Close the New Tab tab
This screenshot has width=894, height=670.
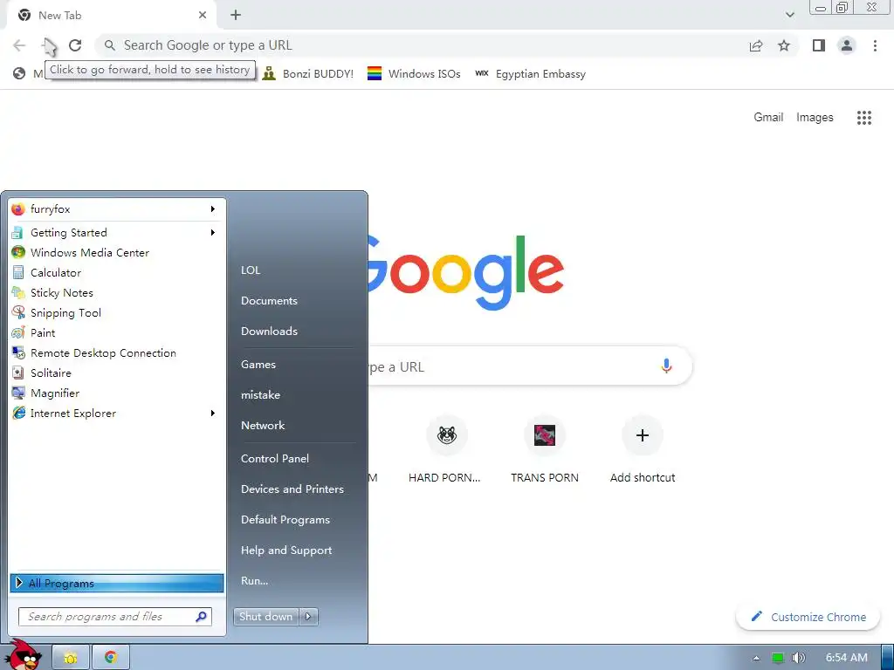click(x=203, y=16)
